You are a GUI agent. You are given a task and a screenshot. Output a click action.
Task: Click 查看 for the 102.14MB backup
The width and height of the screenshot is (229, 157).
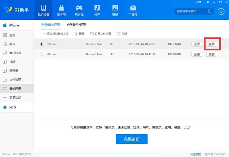(212, 44)
